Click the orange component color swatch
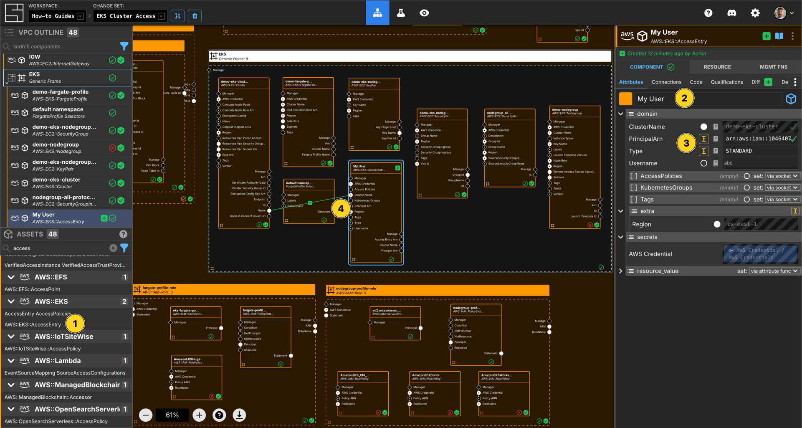The image size is (802, 428). pos(625,99)
